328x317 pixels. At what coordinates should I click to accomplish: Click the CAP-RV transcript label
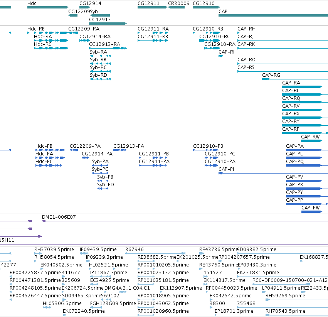click(291, 106)
